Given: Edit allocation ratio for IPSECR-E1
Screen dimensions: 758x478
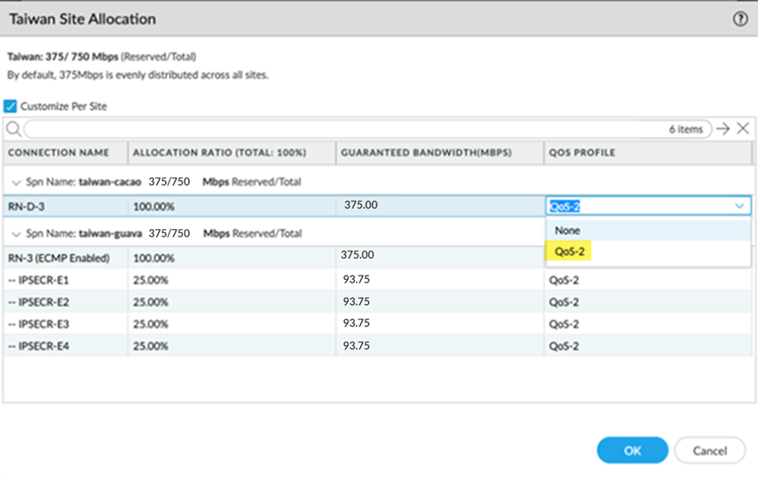Looking at the screenshot, I should 150,280.
